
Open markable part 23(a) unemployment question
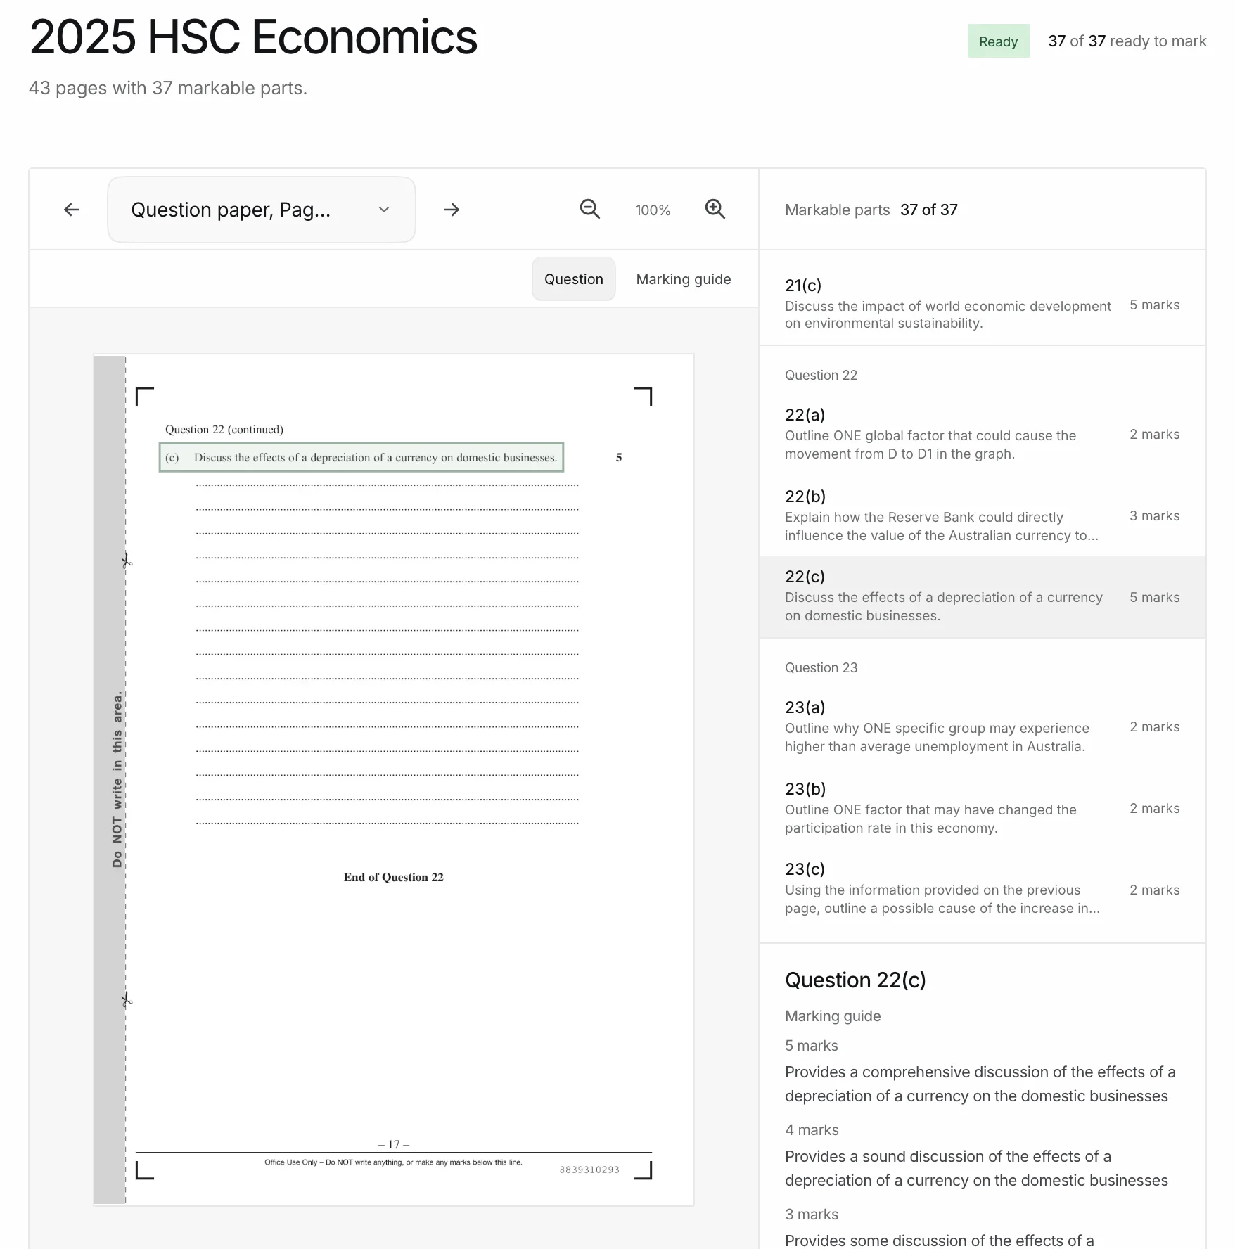983,726
